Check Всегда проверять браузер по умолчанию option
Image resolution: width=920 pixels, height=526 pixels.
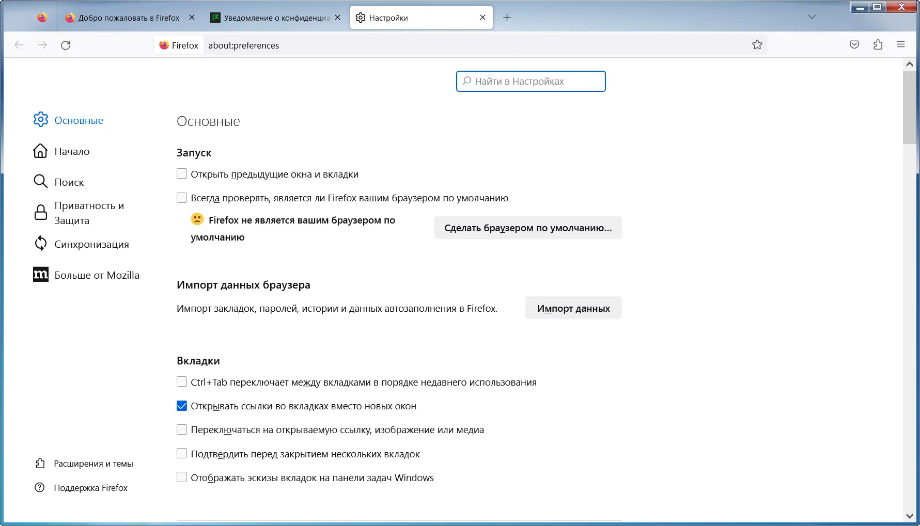pyautogui.click(x=182, y=198)
